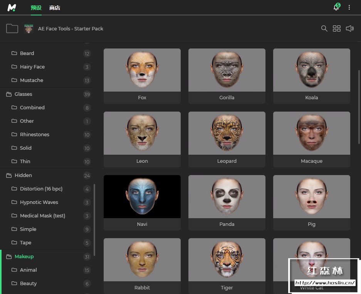Switch the grid view layout icon

pyautogui.click(x=337, y=28)
